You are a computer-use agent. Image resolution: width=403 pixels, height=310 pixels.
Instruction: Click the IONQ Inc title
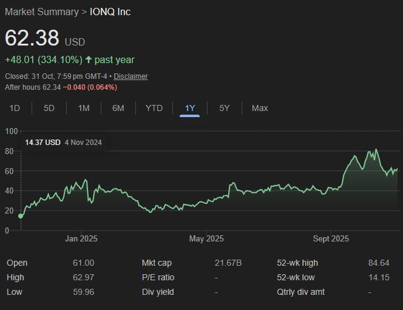(110, 12)
